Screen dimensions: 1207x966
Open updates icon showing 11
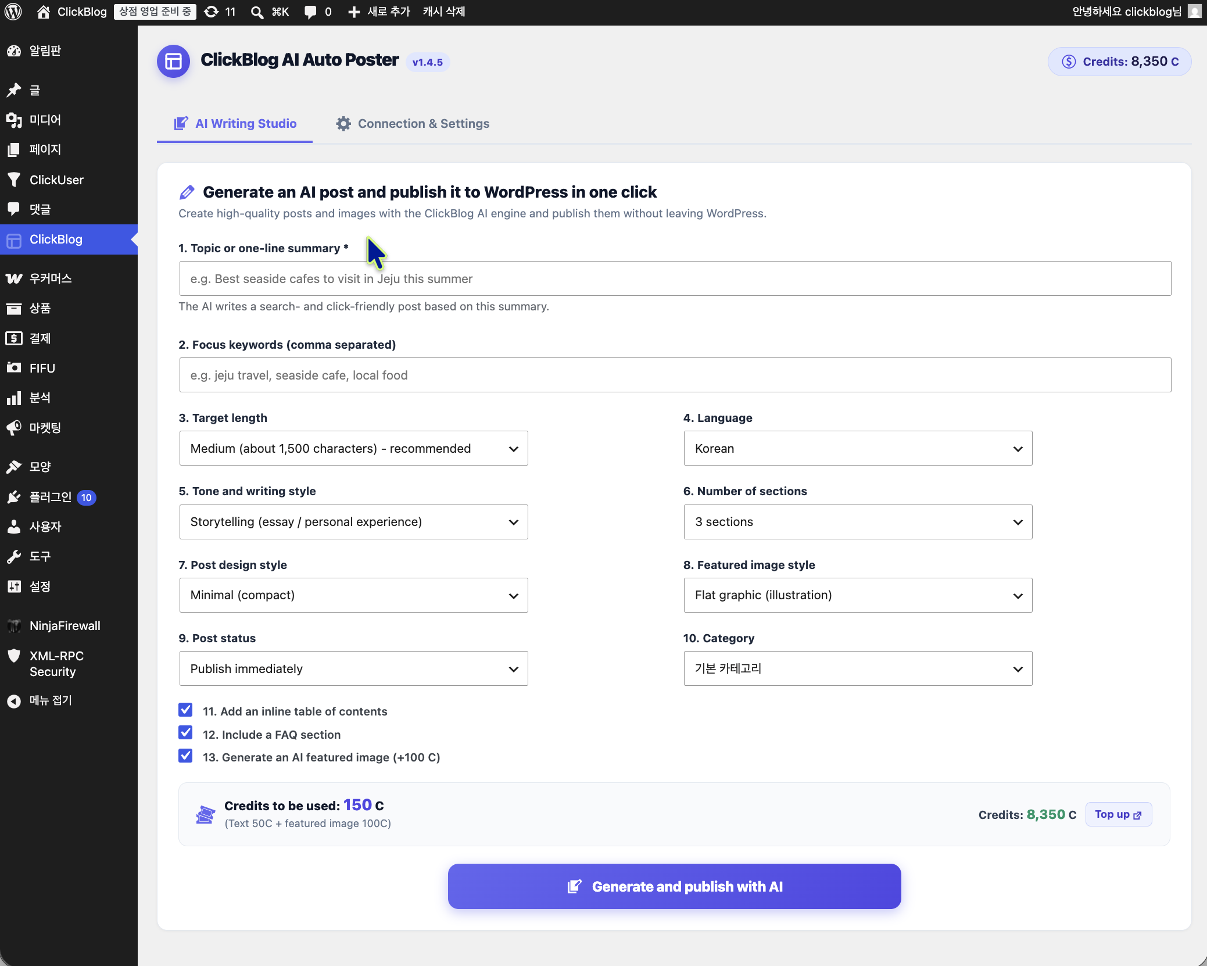[x=212, y=12]
